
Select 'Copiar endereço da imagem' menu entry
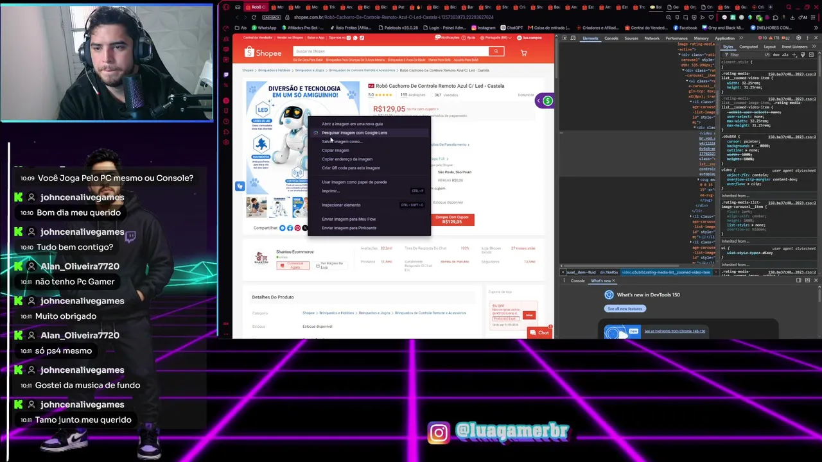[x=369, y=159]
